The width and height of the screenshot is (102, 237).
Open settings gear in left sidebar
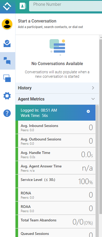tap(7, 96)
